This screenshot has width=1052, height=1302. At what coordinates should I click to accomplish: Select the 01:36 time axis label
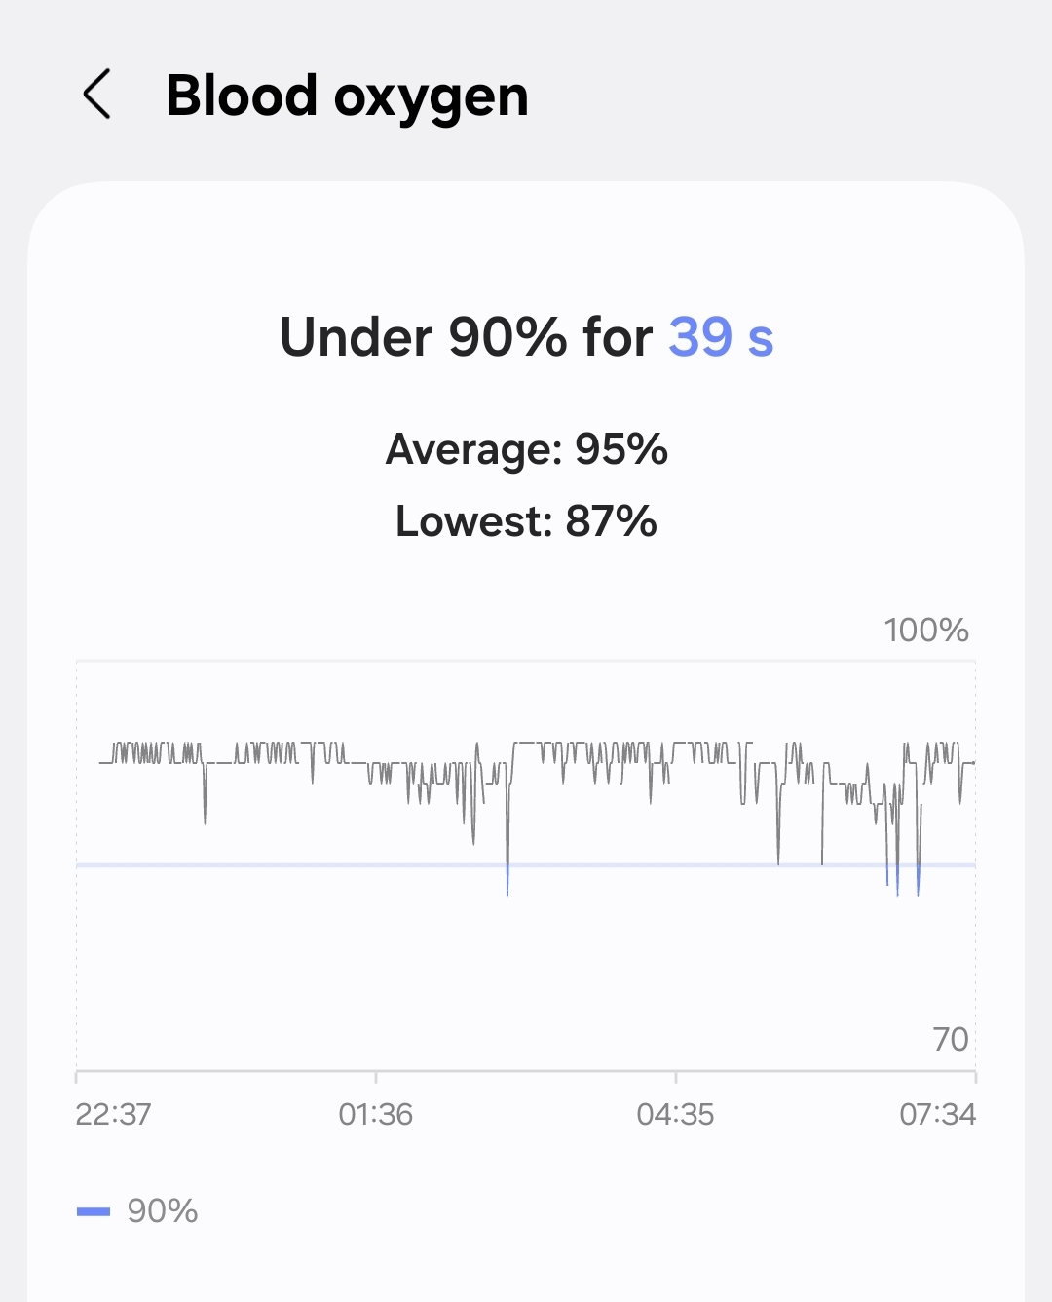point(376,1114)
